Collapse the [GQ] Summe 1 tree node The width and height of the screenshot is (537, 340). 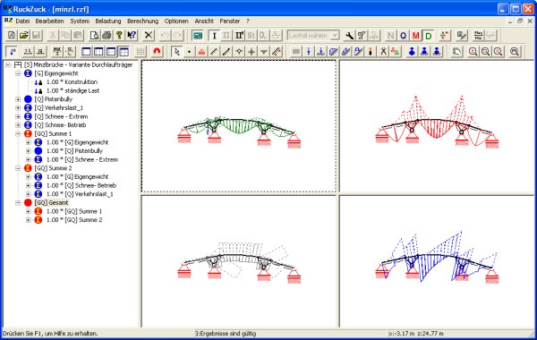pos(18,134)
